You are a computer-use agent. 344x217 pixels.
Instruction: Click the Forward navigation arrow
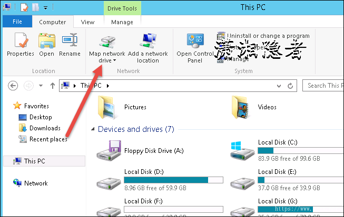28,86
